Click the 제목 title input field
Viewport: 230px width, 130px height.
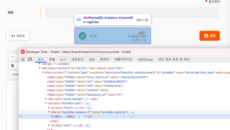click(132, 12)
